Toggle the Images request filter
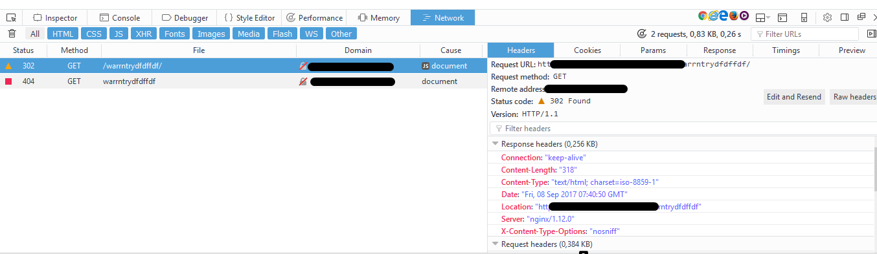877x254 pixels. [211, 34]
